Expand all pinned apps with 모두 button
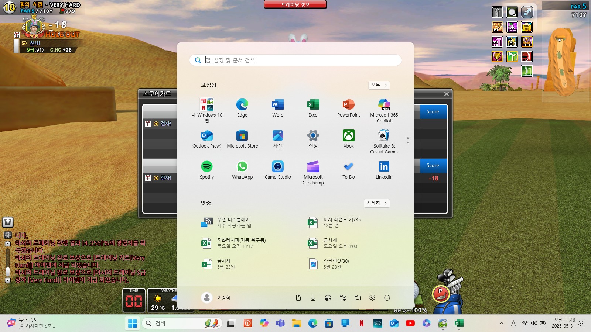The image size is (591, 332). 379,85
